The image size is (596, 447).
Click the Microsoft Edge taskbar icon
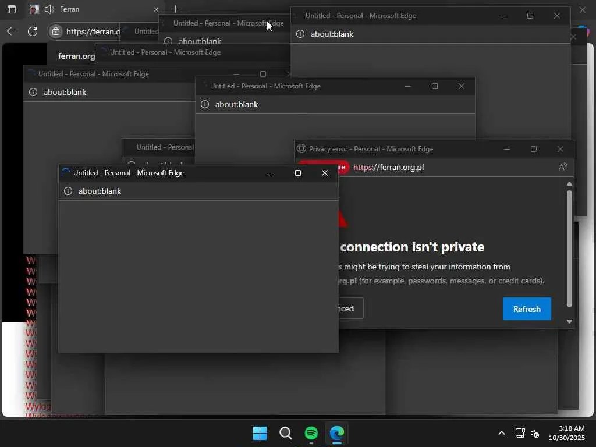click(x=337, y=433)
